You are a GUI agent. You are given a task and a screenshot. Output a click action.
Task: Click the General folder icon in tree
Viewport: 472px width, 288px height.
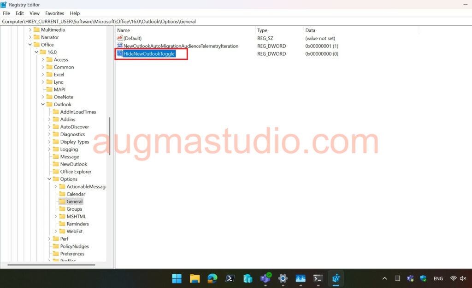pos(62,202)
